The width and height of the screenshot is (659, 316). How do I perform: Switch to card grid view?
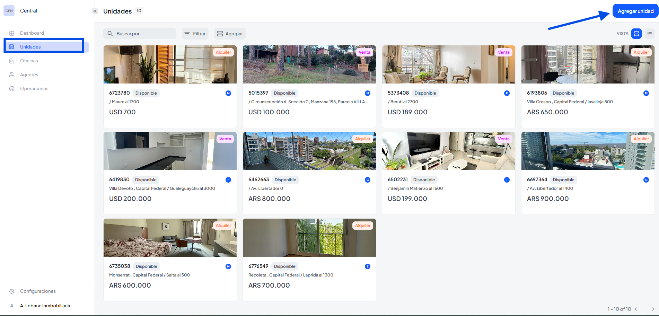pos(636,34)
